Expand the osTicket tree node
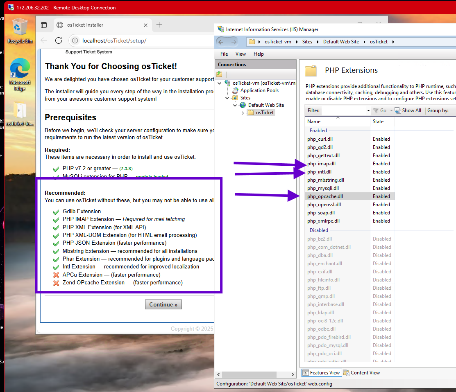This screenshot has height=392, width=456. 243,113
